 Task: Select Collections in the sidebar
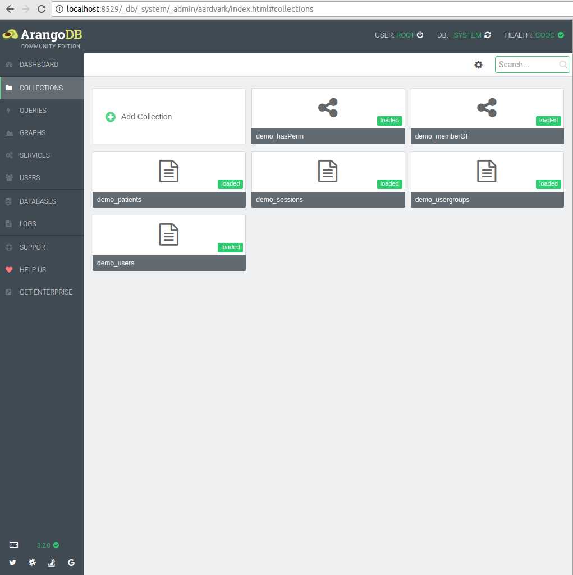pos(42,88)
